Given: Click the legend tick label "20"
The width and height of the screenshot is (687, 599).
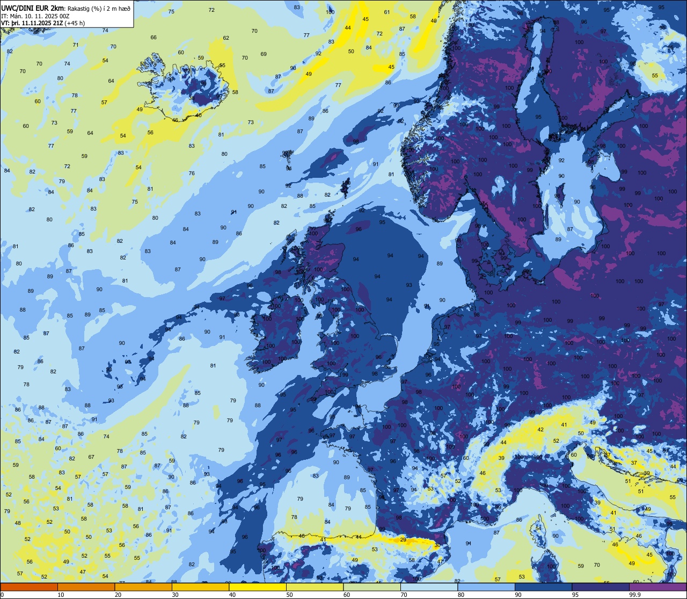Looking at the screenshot, I should [118, 595].
